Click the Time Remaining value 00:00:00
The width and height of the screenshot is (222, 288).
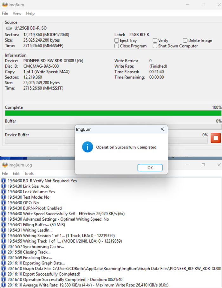point(157,77)
